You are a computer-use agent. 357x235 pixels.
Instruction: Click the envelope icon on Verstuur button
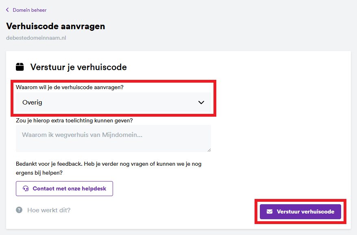(x=270, y=211)
